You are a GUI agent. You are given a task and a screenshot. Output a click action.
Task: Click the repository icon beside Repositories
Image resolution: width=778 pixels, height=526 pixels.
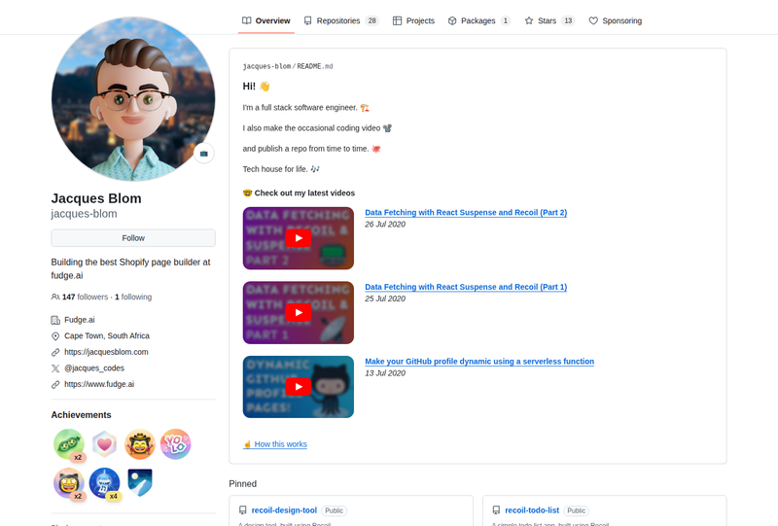308,20
